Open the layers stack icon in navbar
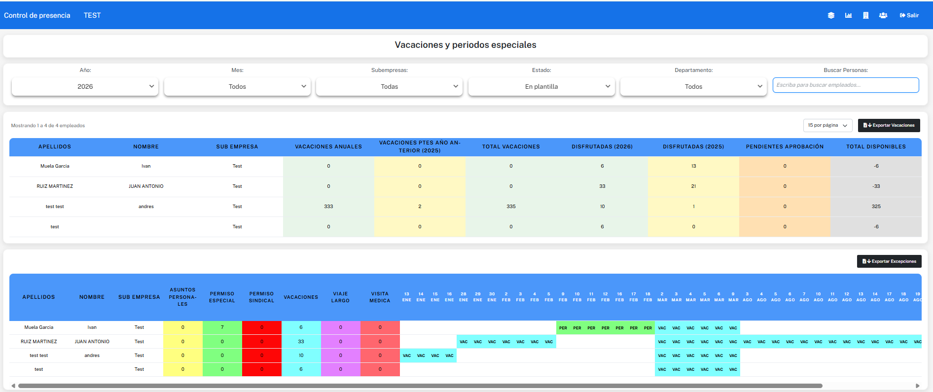933x392 pixels. [x=831, y=15]
